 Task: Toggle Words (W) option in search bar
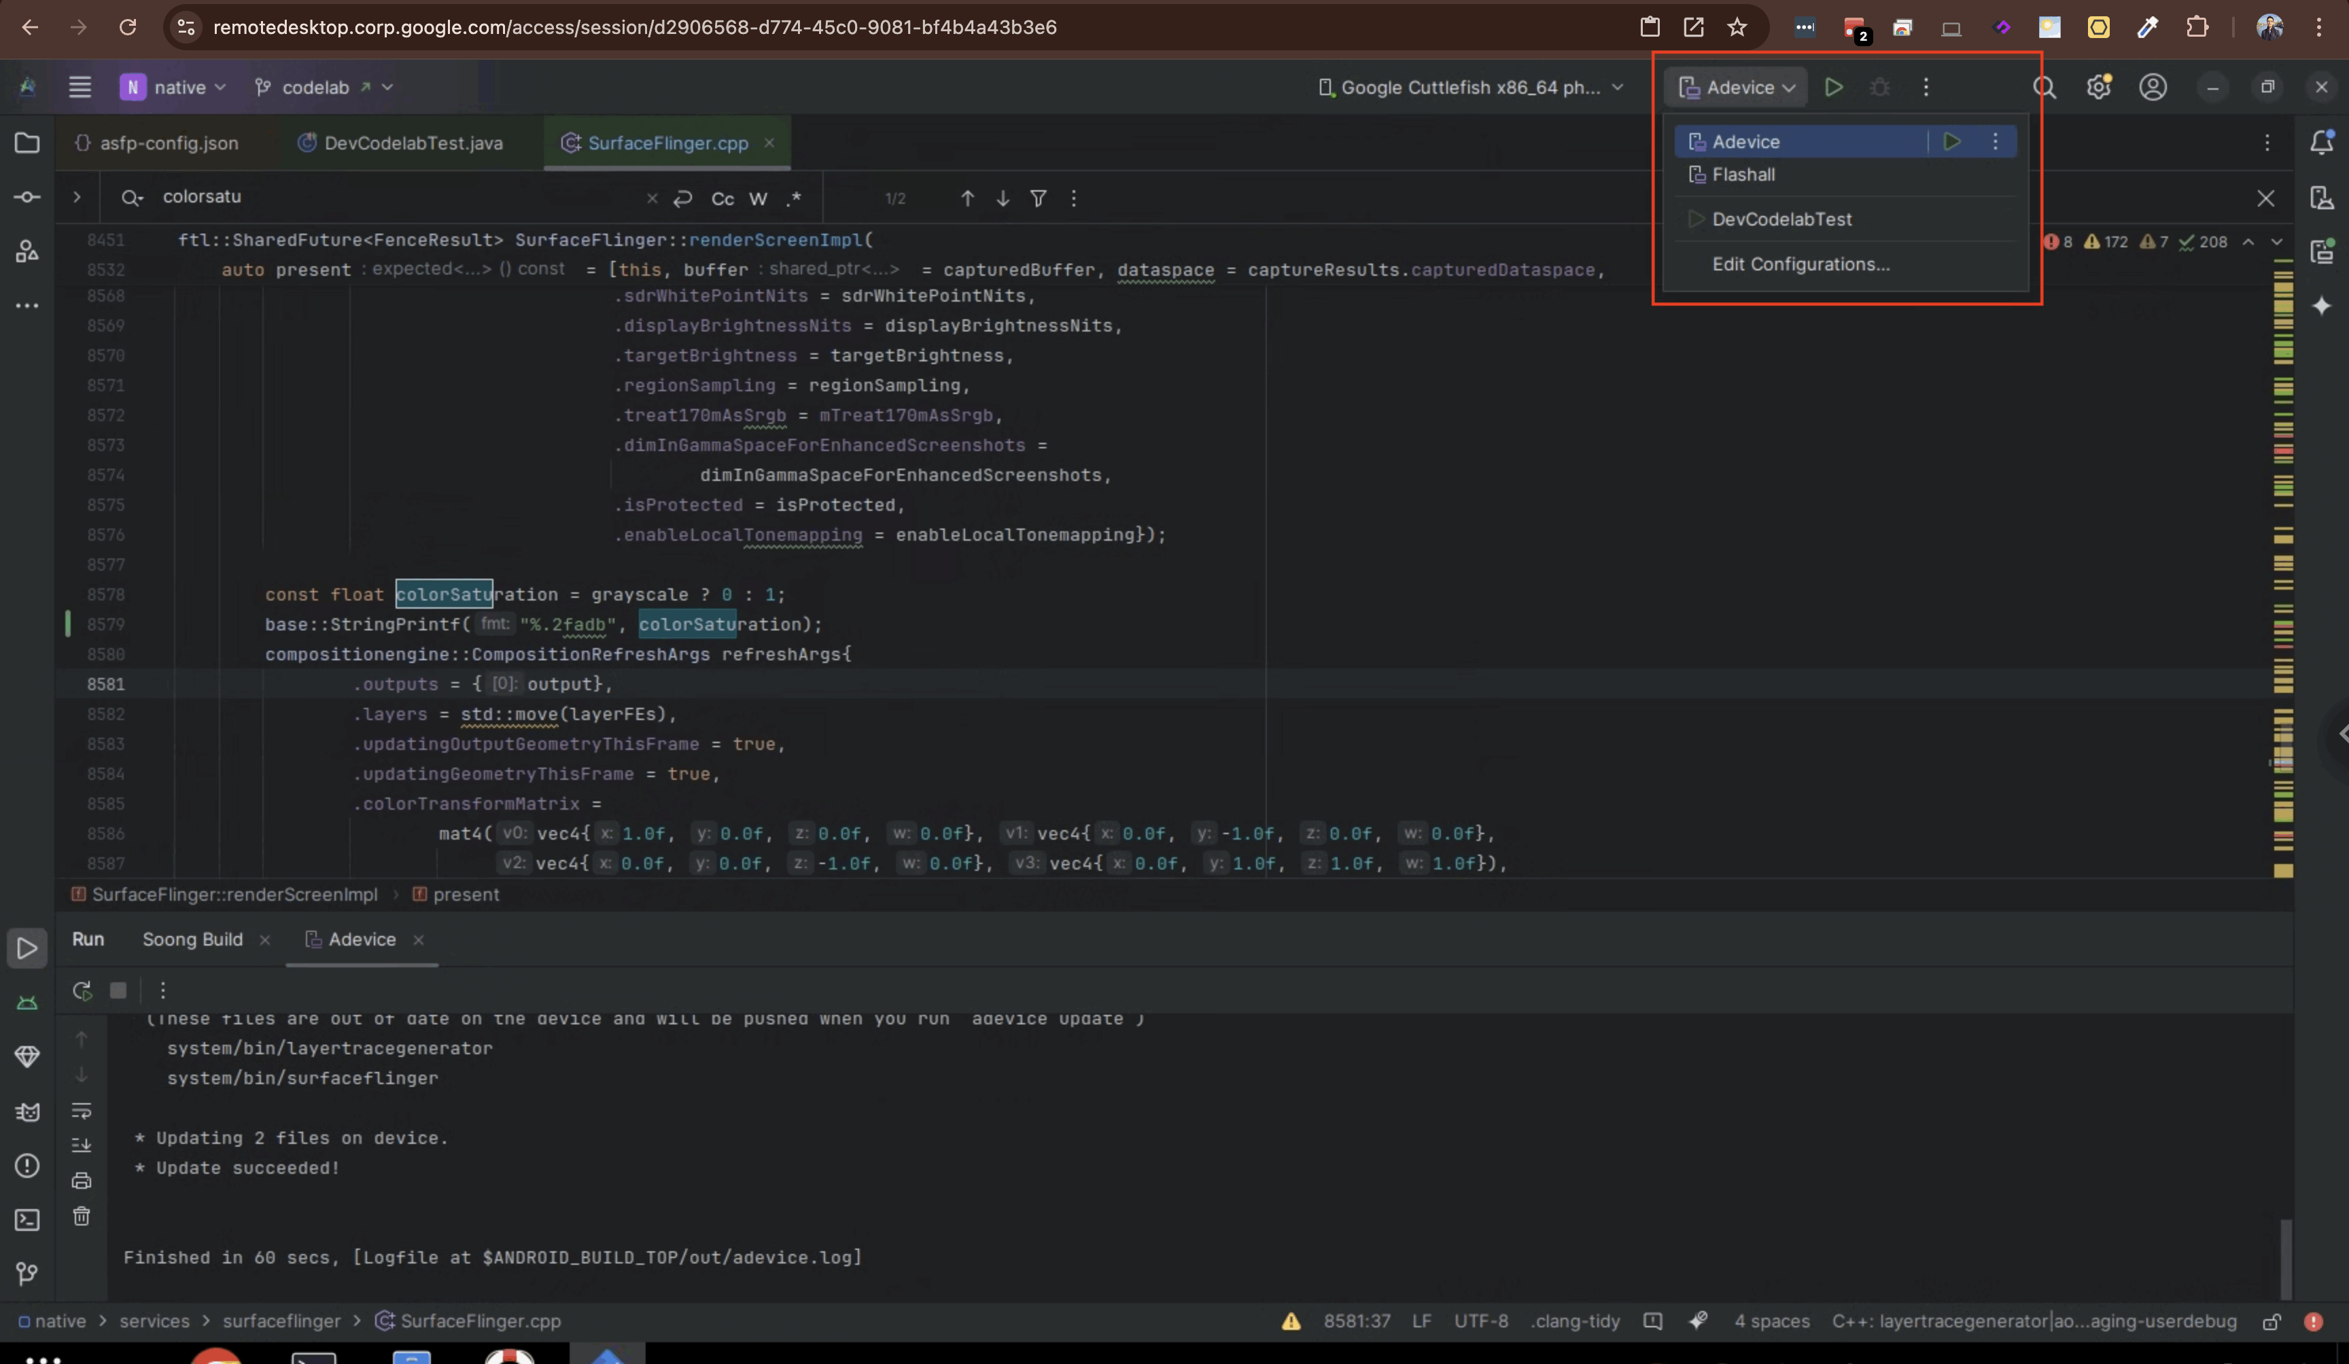click(x=758, y=198)
